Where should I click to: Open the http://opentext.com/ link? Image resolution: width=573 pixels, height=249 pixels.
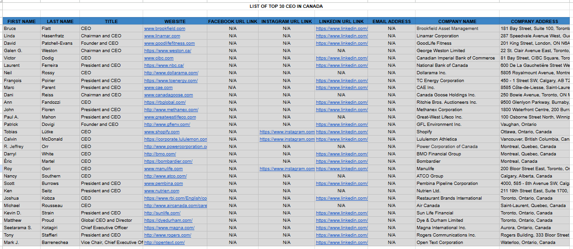click(164, 243)
